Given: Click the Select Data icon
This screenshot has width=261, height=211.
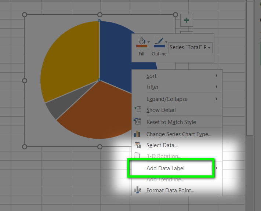Looking at the screenshot, I should pyautogui.click(x=138, y=145).
